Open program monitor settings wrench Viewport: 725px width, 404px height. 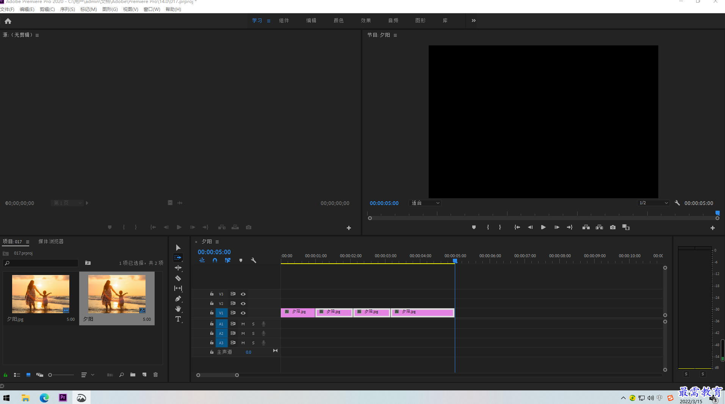(677, 203)
